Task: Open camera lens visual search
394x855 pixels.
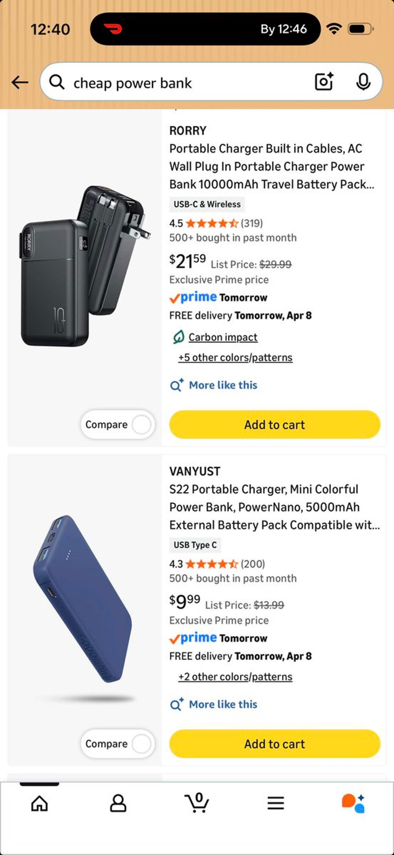Action: [324, 82]
